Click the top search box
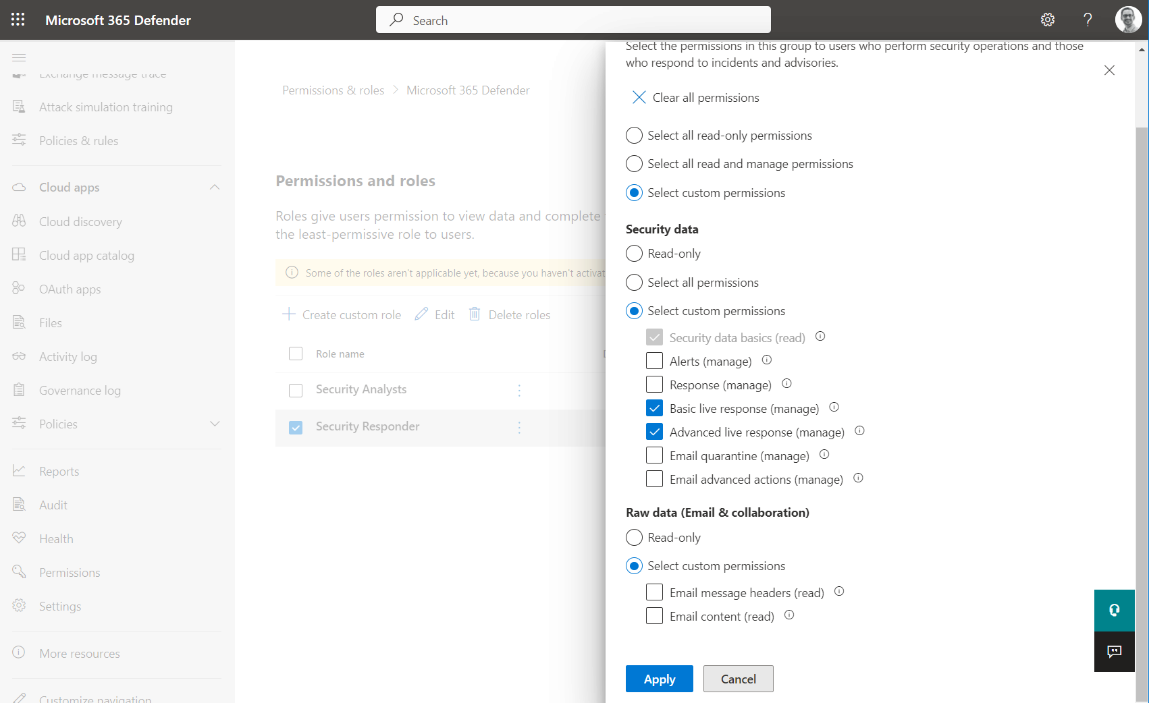Screen dimensions: 1149x703 573,20
